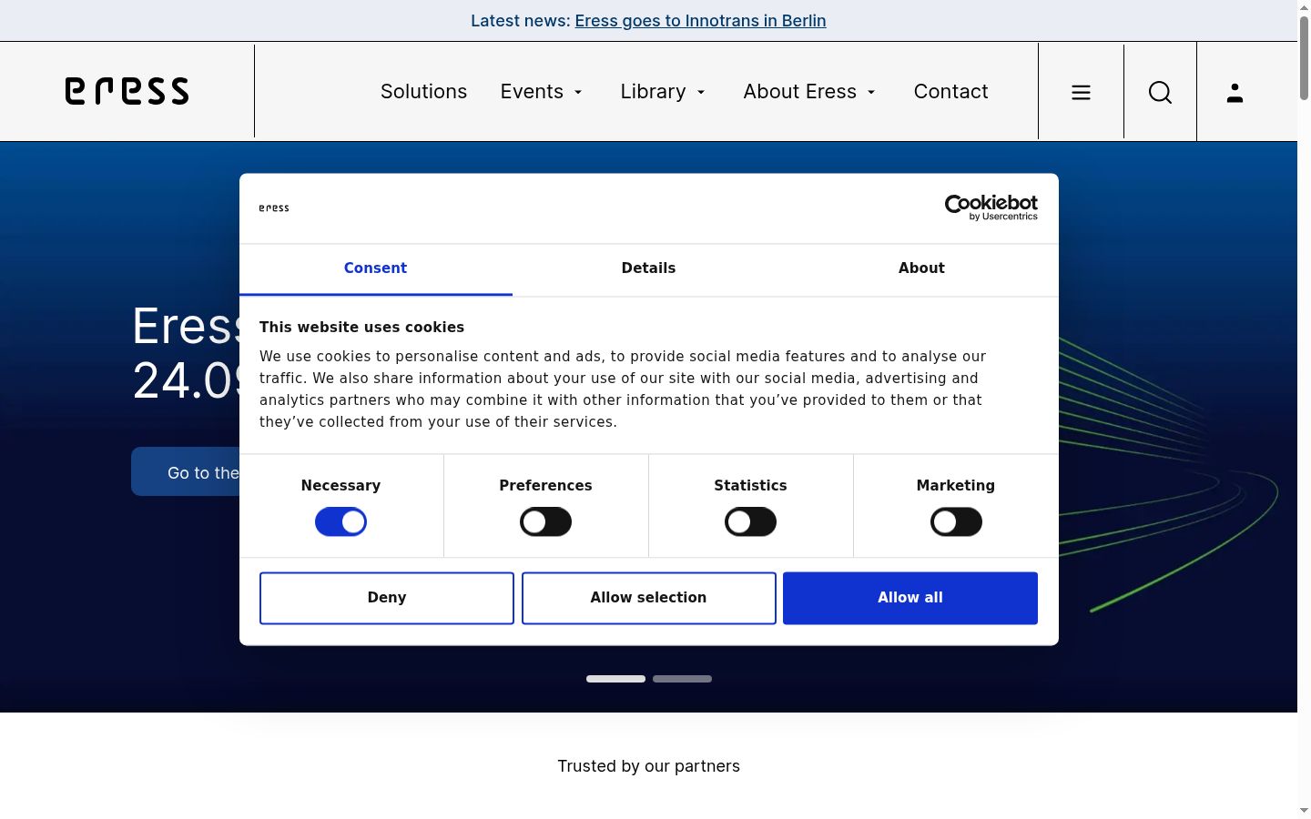Select the first carousel slide indicator

tap(615, 679)
